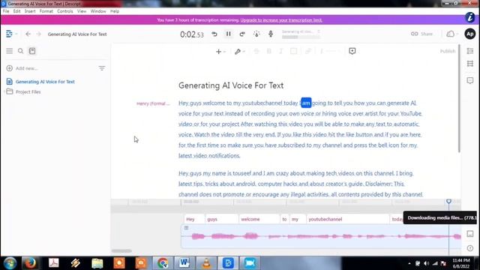The width and height of the screenshot is (480, 270).
Task: Click the "guys" word block in timeline
Action: click(x=222, y=219)
